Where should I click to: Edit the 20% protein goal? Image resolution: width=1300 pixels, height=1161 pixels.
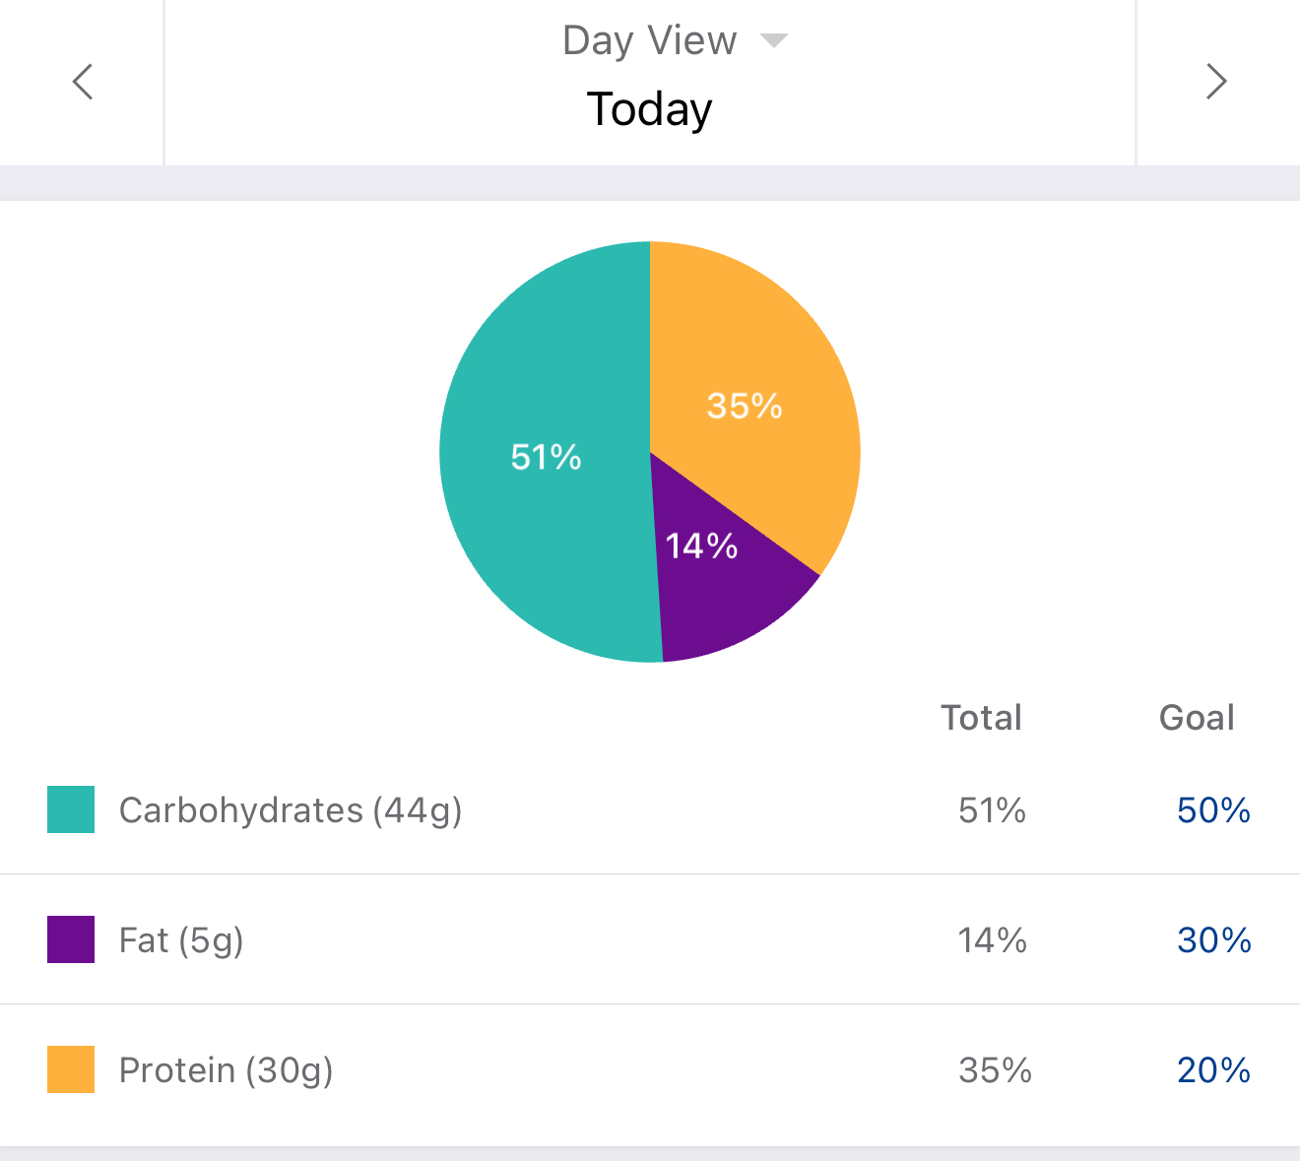[1213, 1070]
